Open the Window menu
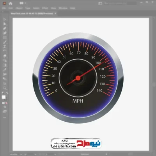Viewport: 156px width, 156px height. [x=63, y=8]
